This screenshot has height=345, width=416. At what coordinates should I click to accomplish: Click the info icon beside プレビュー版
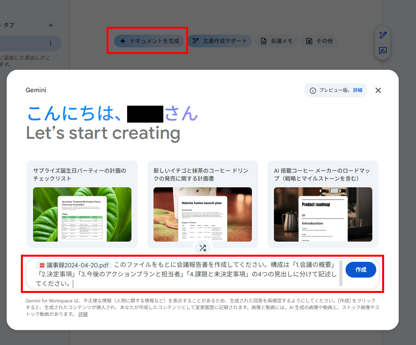click(x=313, y=91)
